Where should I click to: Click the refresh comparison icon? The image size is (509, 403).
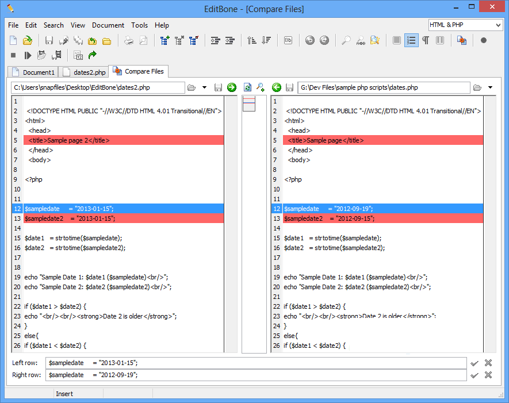pyautogui.click(x=248, y=87)
